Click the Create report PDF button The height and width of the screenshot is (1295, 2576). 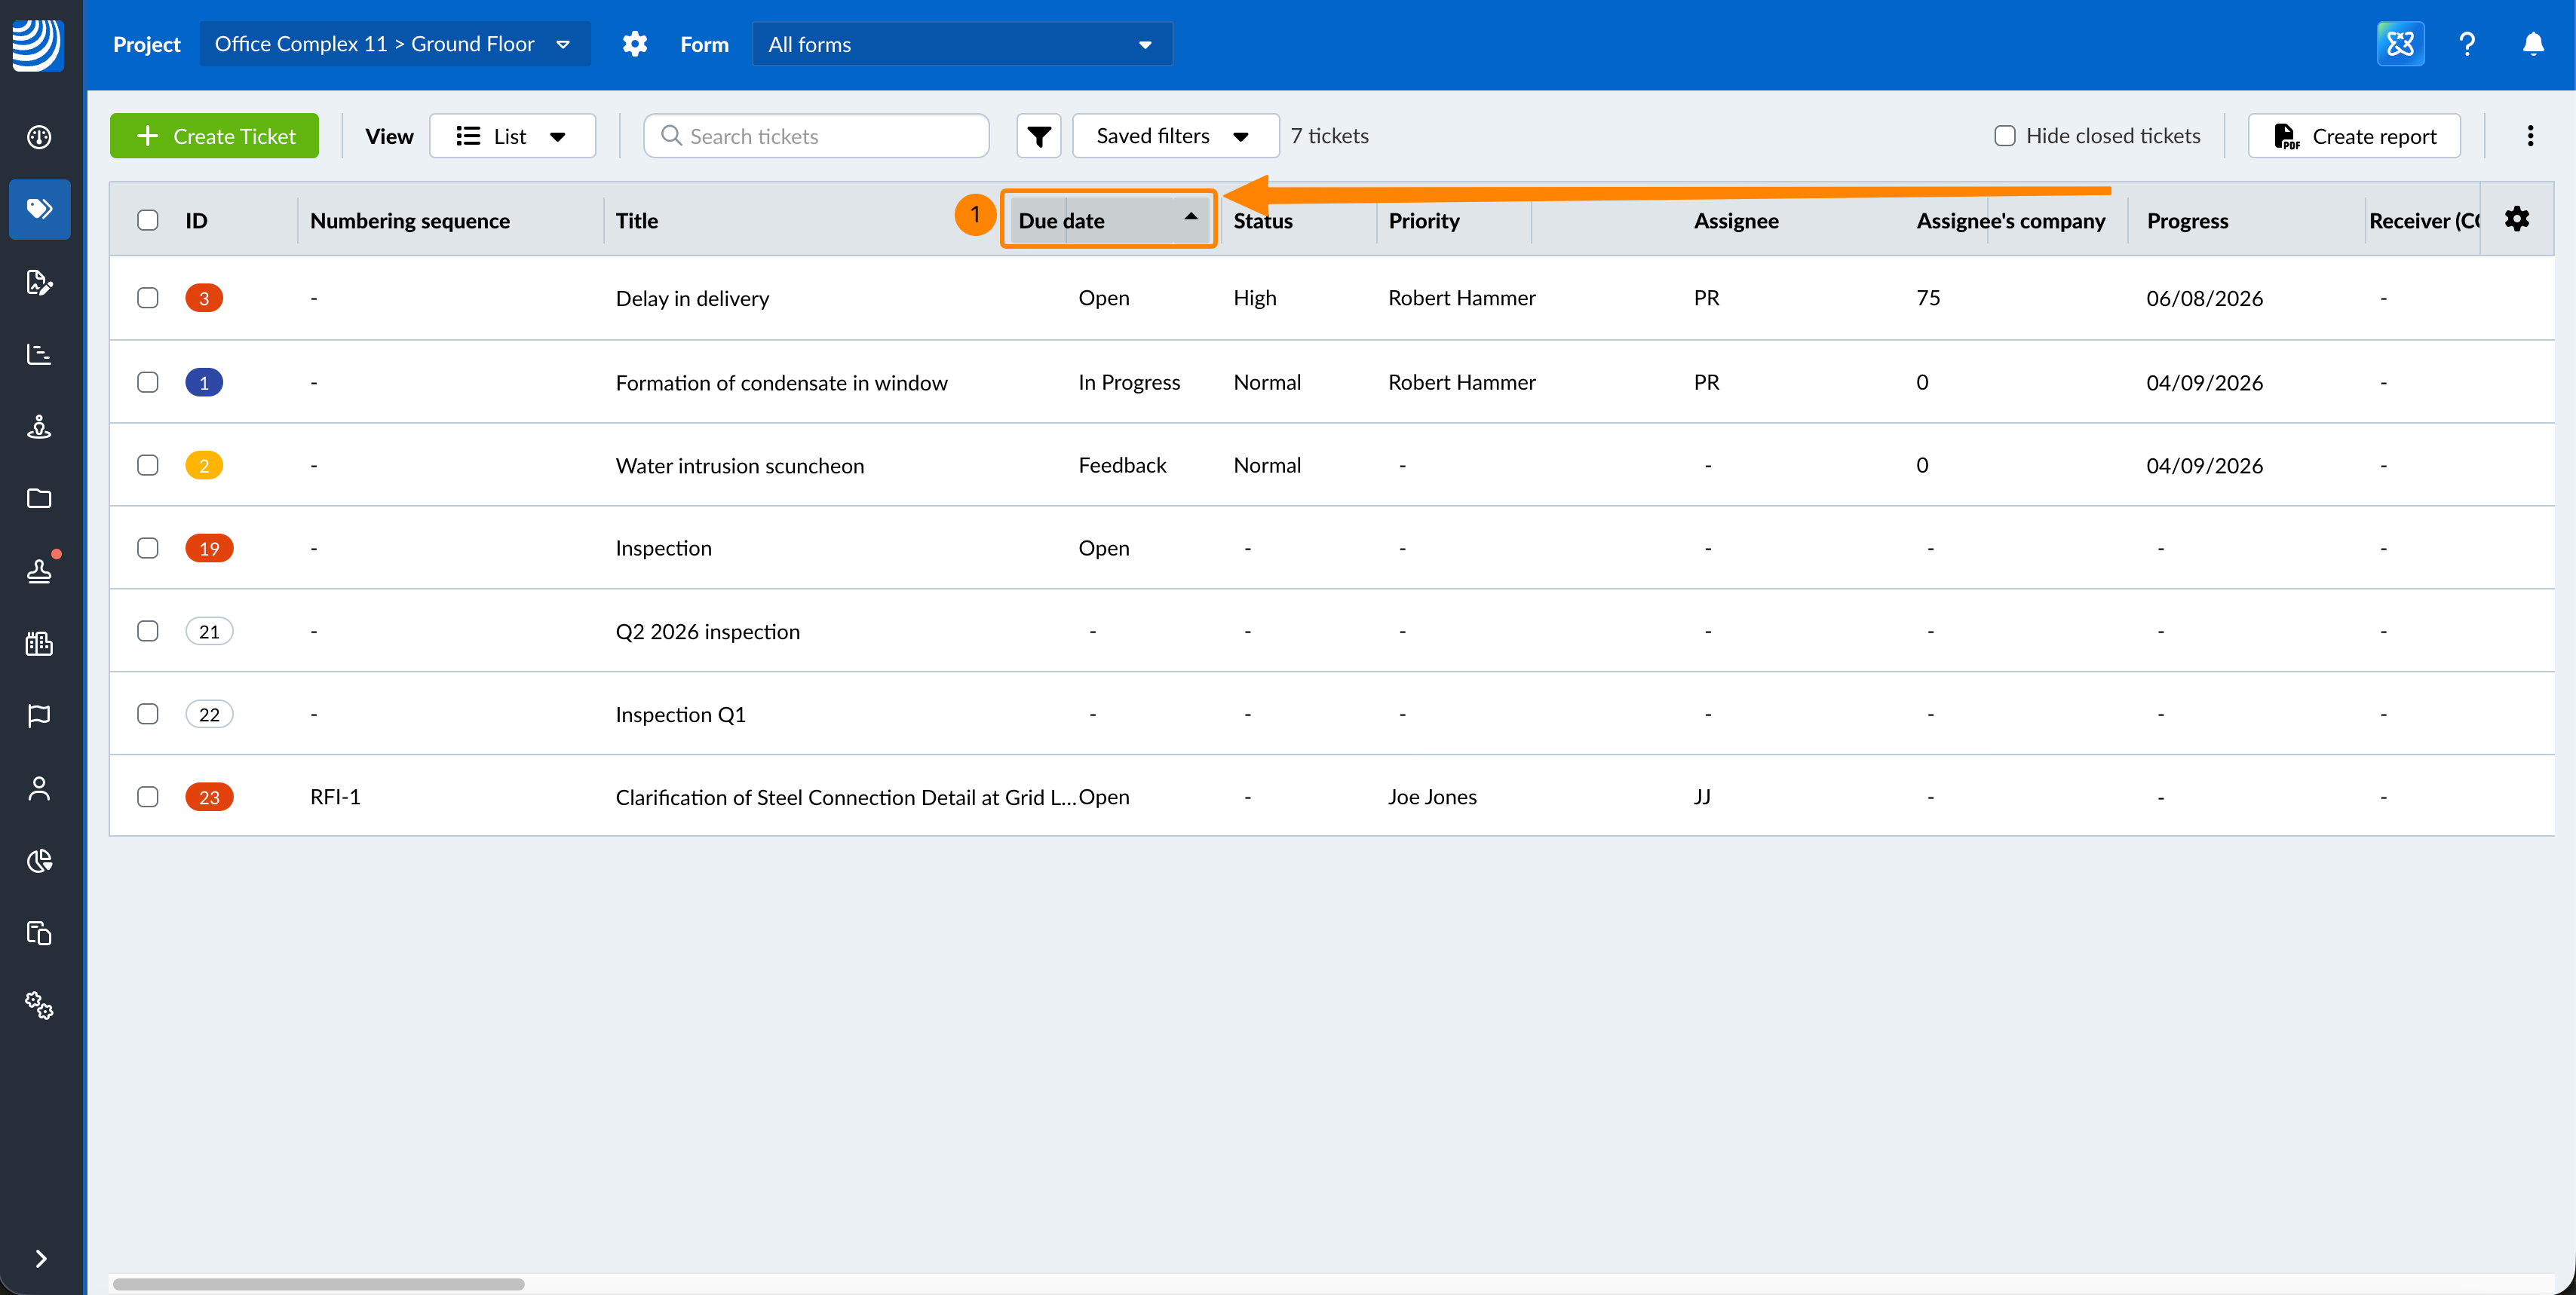click(2354, 136)
